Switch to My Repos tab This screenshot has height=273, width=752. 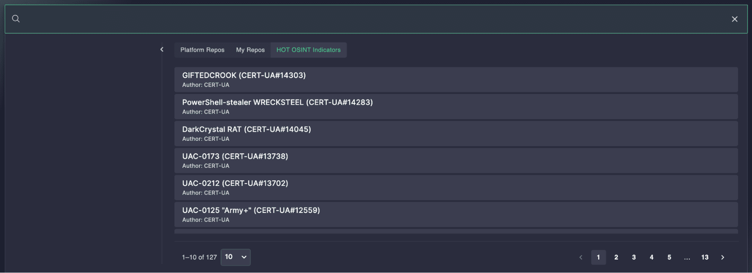click(250, 50)
